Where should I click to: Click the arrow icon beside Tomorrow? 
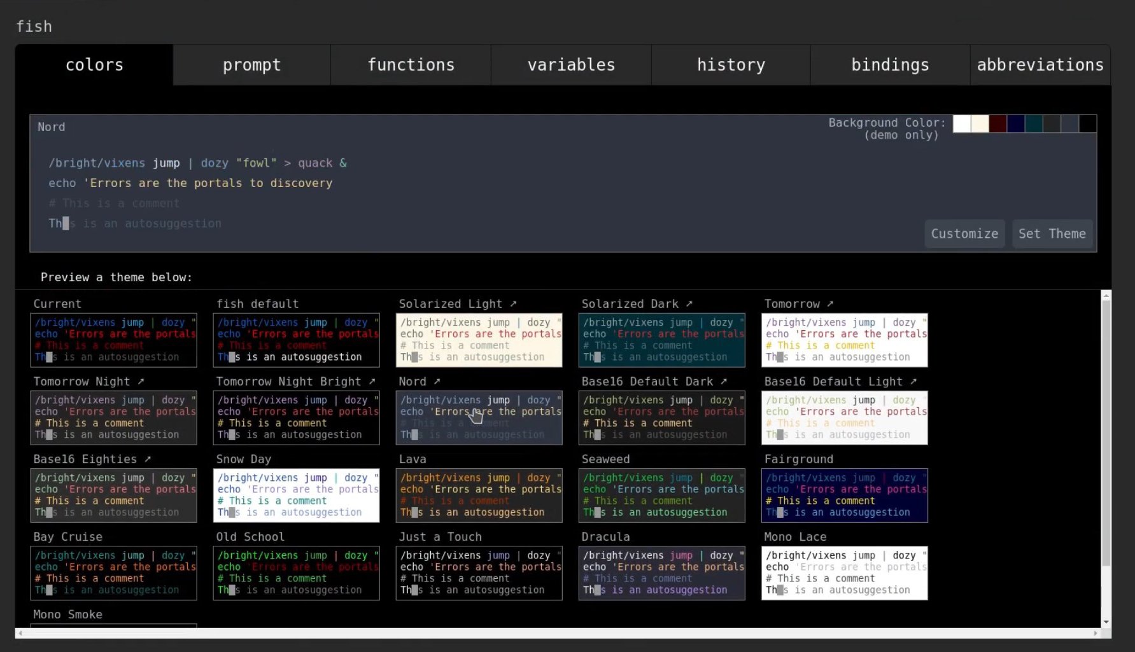(830, 304)
